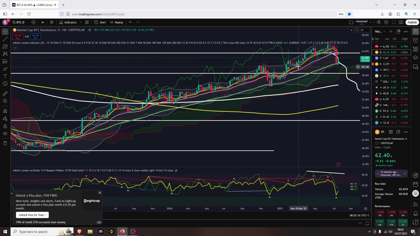The width and height of the screenshot is (420, 236).
Task: Open the Indicators dialog
Action: click(68, 22)
